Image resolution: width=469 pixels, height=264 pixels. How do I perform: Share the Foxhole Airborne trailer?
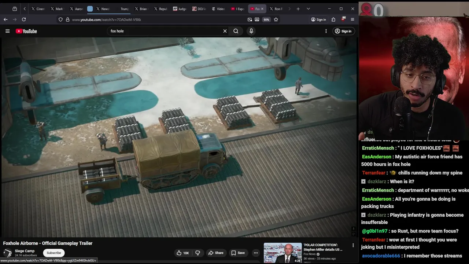coord(216,253)
